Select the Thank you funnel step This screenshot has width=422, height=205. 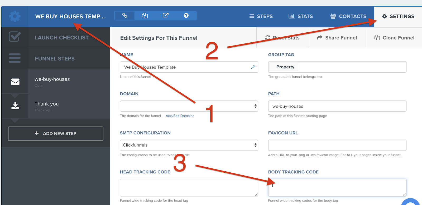coord(56,106)
